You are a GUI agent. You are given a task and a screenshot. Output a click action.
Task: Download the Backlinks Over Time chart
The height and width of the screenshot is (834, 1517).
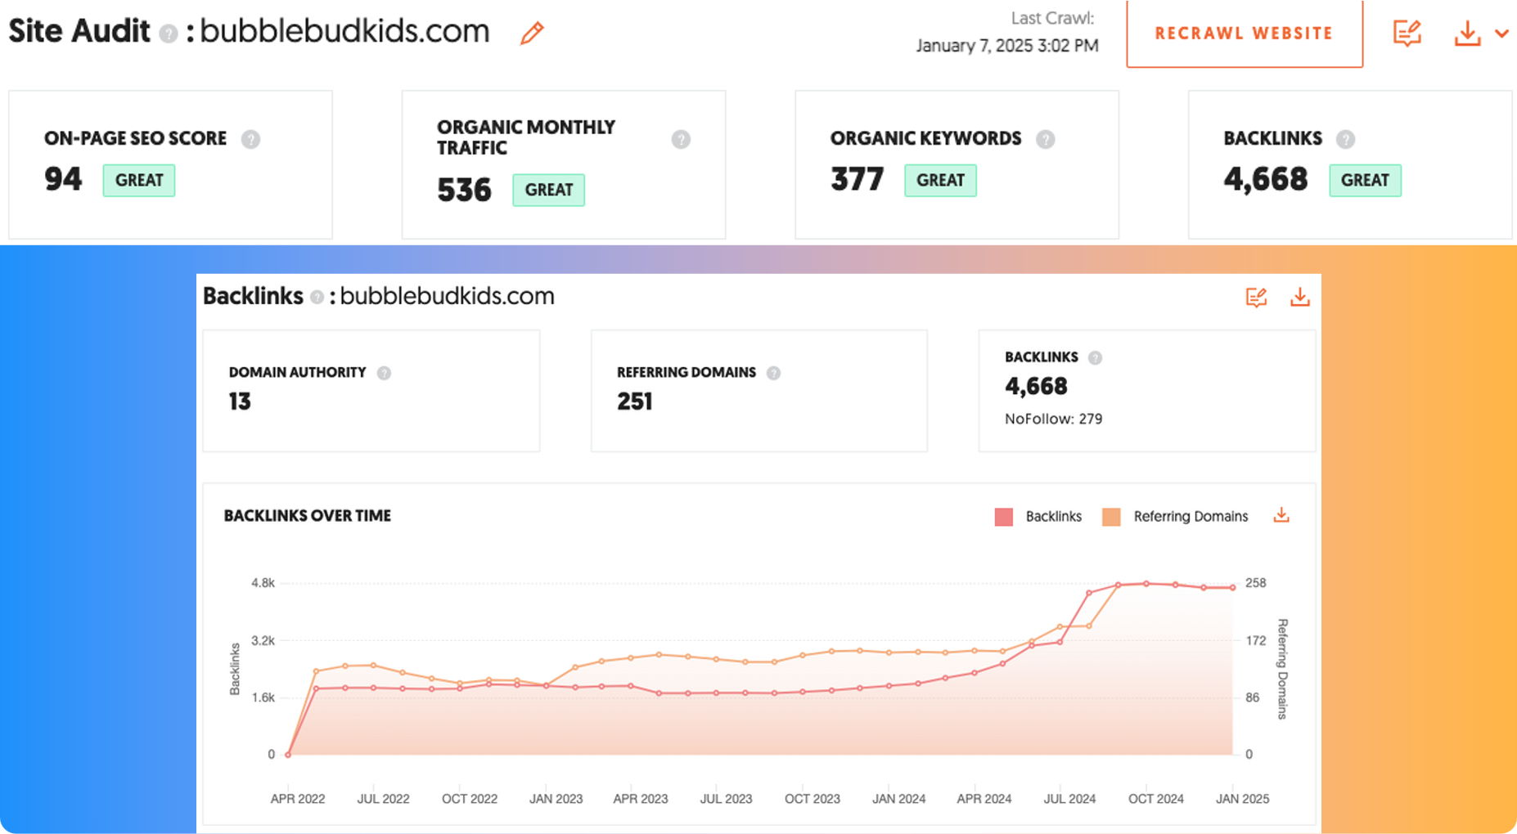click(1281, 515)
